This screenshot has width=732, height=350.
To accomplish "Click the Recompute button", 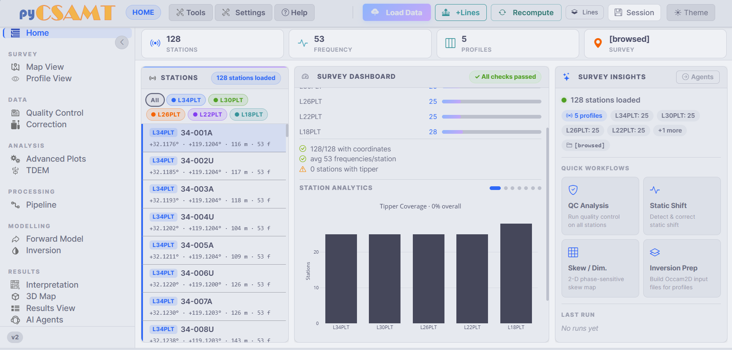I will pyautogui.click(x=526, y=12).
